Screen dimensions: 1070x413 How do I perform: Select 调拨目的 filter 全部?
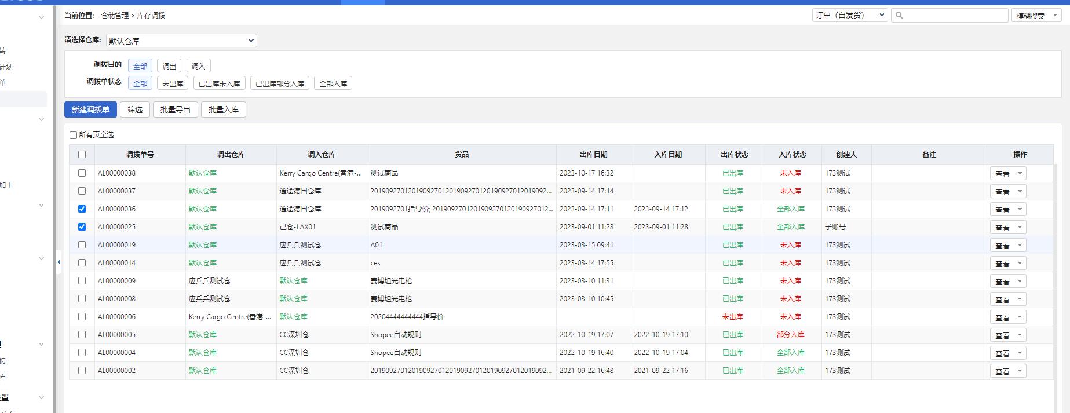tap(140, 66)
